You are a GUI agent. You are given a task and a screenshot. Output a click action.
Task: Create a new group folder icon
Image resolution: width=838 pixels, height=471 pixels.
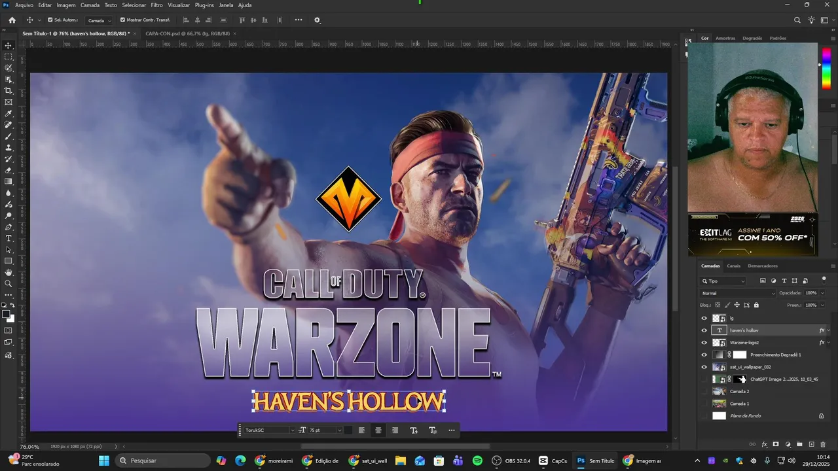click(799, 444)
